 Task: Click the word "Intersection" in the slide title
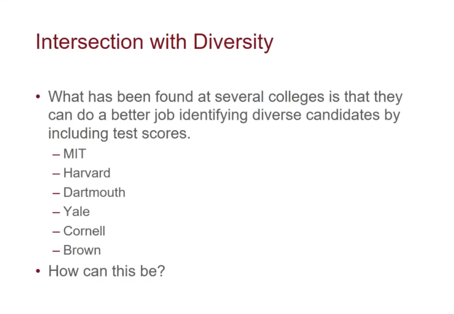90,42
